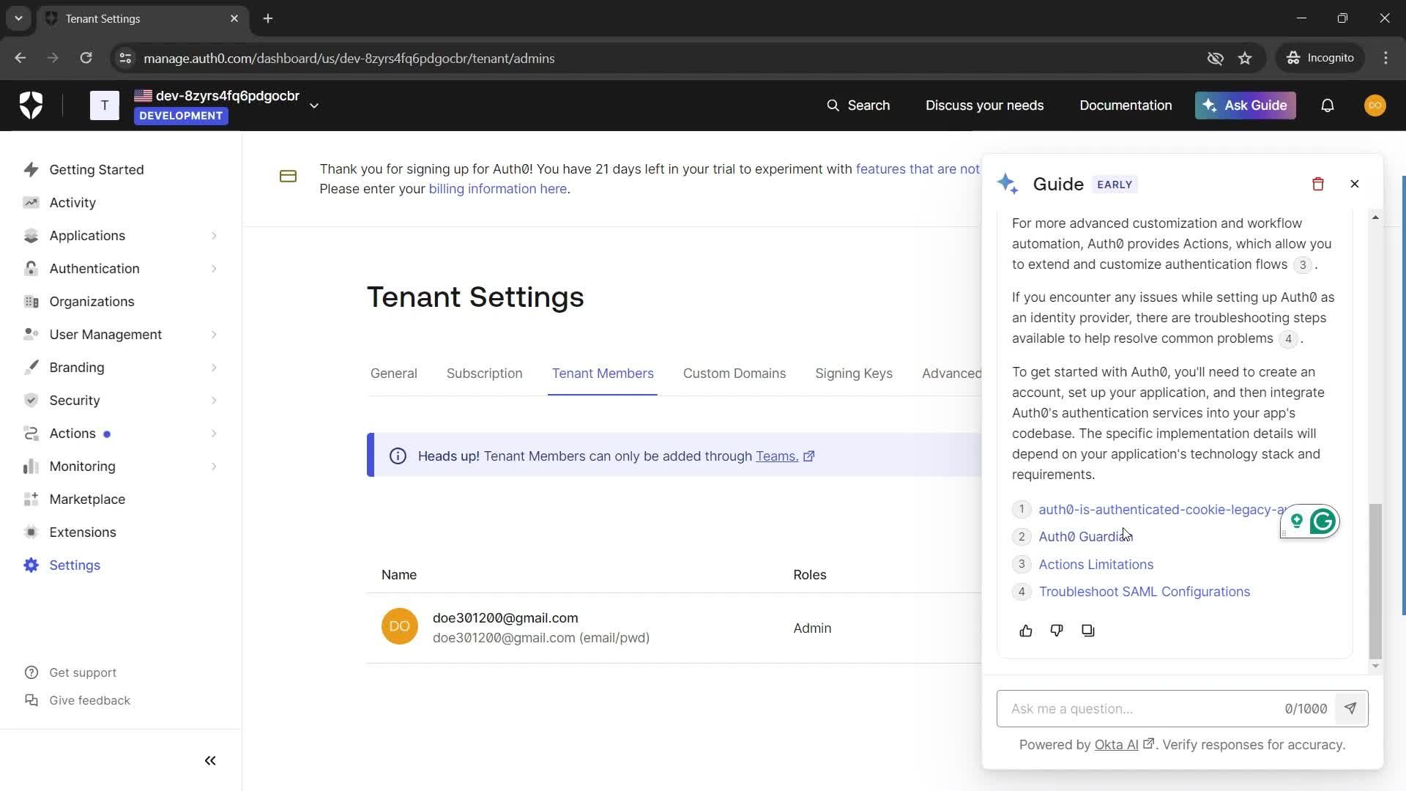Open Extensions in sidebar
This screenshot has height=791, width=1406.
pos(83,532)
